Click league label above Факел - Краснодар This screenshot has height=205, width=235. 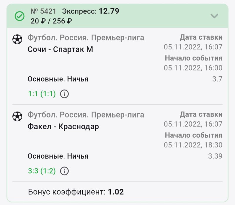tap(86, 115)
